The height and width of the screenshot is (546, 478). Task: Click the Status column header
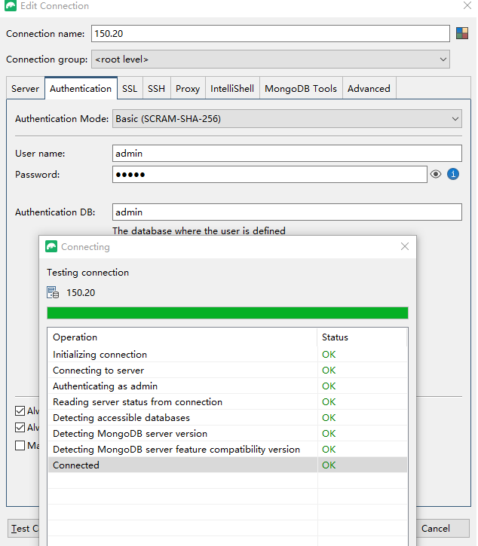click(362, 337)
